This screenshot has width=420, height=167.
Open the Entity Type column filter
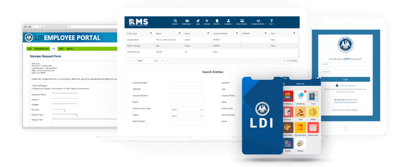point(151,34)
